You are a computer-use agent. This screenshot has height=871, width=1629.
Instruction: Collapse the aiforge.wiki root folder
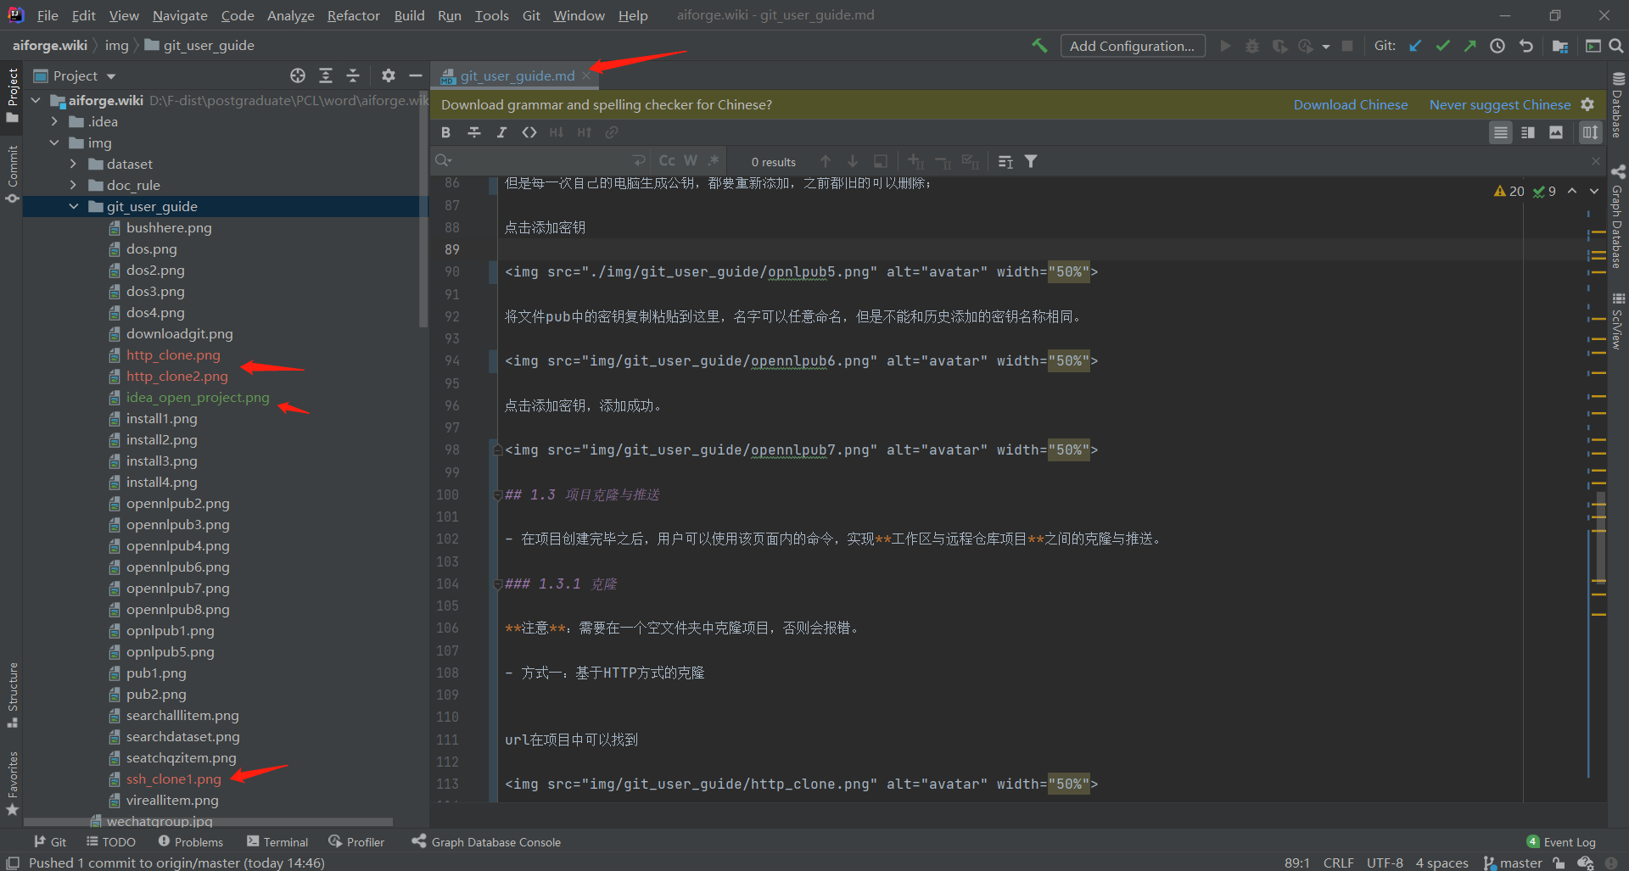pos(36,100)
